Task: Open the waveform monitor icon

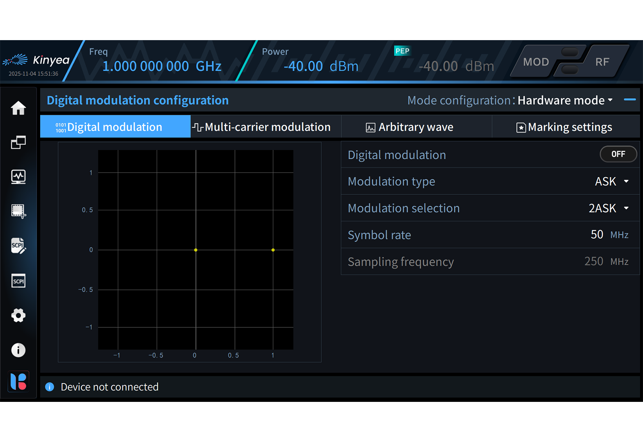Action: (x=18, y=177)
